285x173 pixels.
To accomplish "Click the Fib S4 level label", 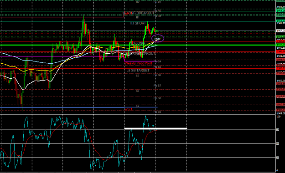I will coord(157,61).
